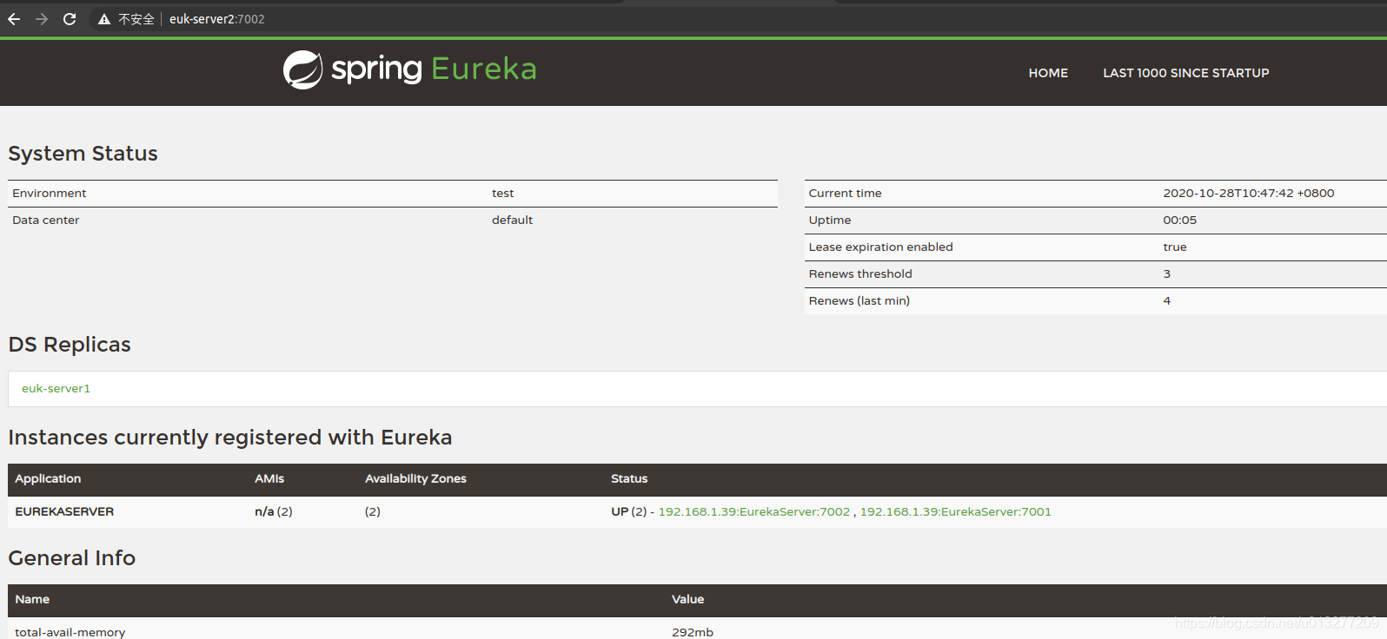
Task: Click 'Instances currently registered with Eureka' heading
Action: 229,438
